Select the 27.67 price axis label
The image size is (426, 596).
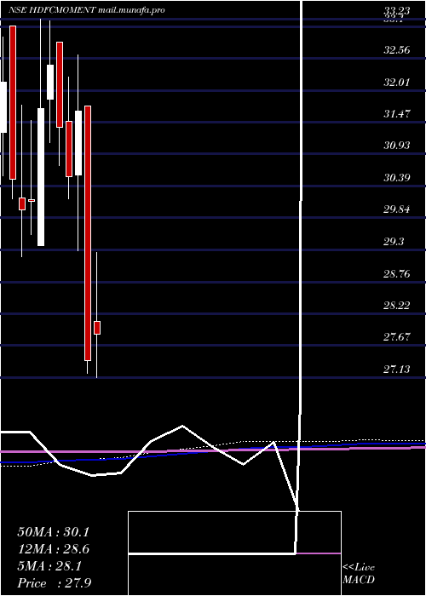point(396,337)
